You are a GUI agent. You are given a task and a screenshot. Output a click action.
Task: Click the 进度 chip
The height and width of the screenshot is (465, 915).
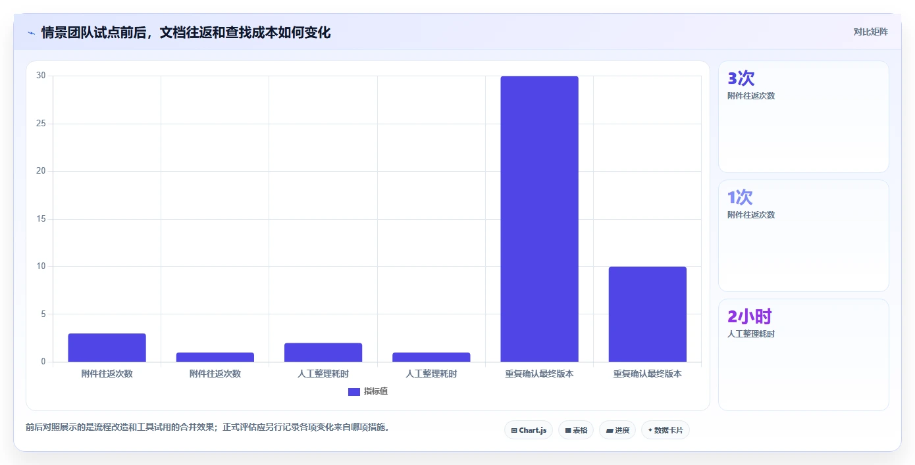coord(617,430)
